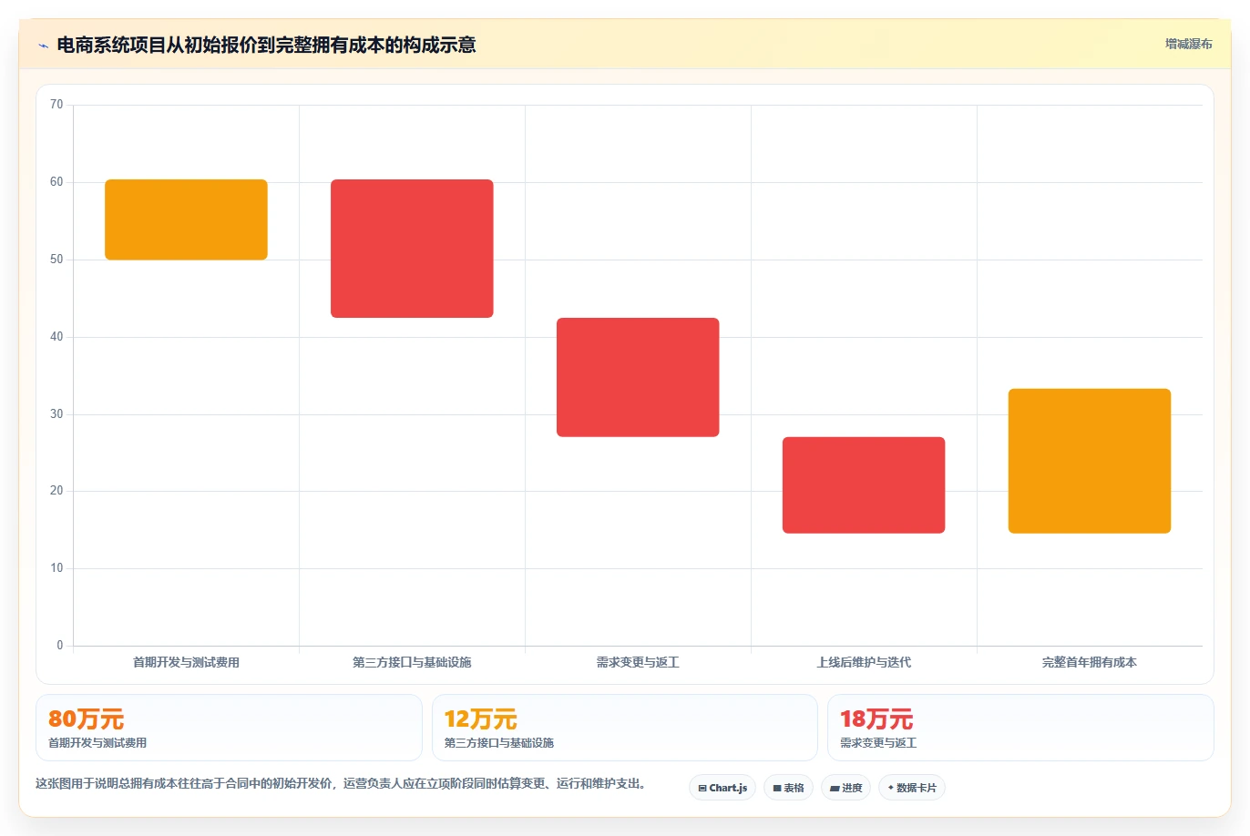The width and height of the screenshot is (1250, 836).
Task: Select the red bar for 需求变更与返工
Action: pos(638,377)
